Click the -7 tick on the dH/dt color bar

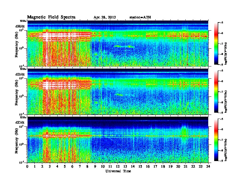coord(222,44)
